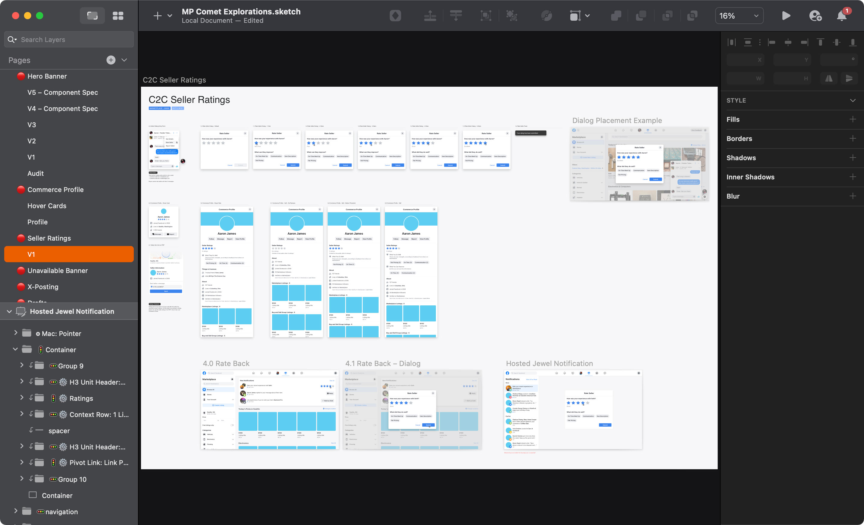864x525 pixels.
Task: Open the notifications bell icon
Action: coord(841,16)
